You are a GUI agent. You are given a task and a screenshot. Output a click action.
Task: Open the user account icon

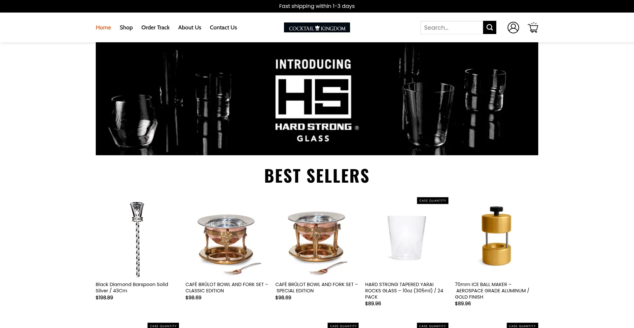[513, 27]
